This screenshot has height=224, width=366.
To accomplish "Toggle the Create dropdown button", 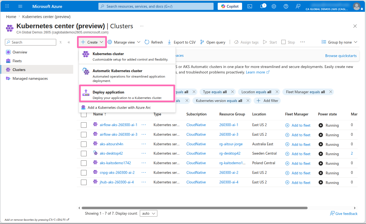I will 92,42.
